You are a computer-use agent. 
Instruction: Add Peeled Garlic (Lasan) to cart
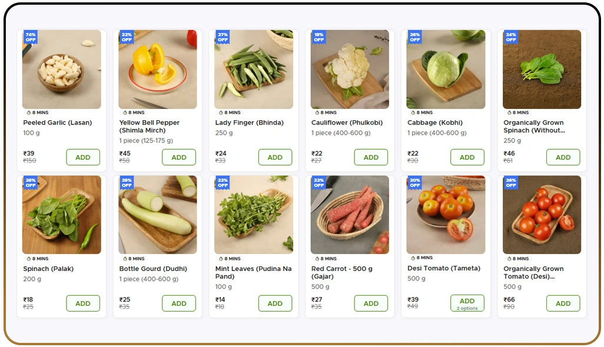point(83,157)
